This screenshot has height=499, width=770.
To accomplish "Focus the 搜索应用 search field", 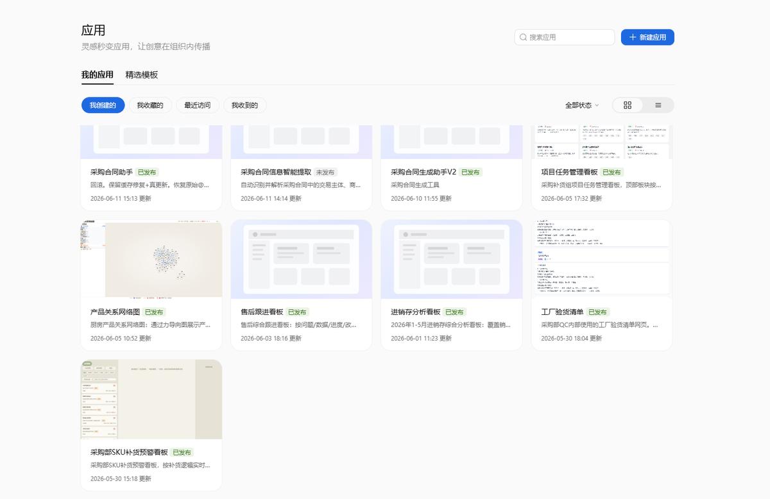I will pos(565,37).
